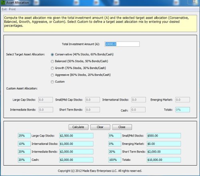This screenshot has height=176, width=200.
Task: Click the Emerging Market custom input
Action: click(182, 100)
